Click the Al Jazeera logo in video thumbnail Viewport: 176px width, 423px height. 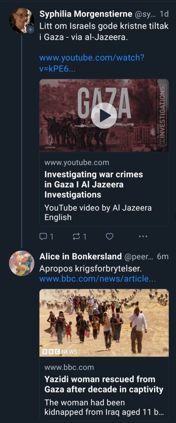coord(49,141)
